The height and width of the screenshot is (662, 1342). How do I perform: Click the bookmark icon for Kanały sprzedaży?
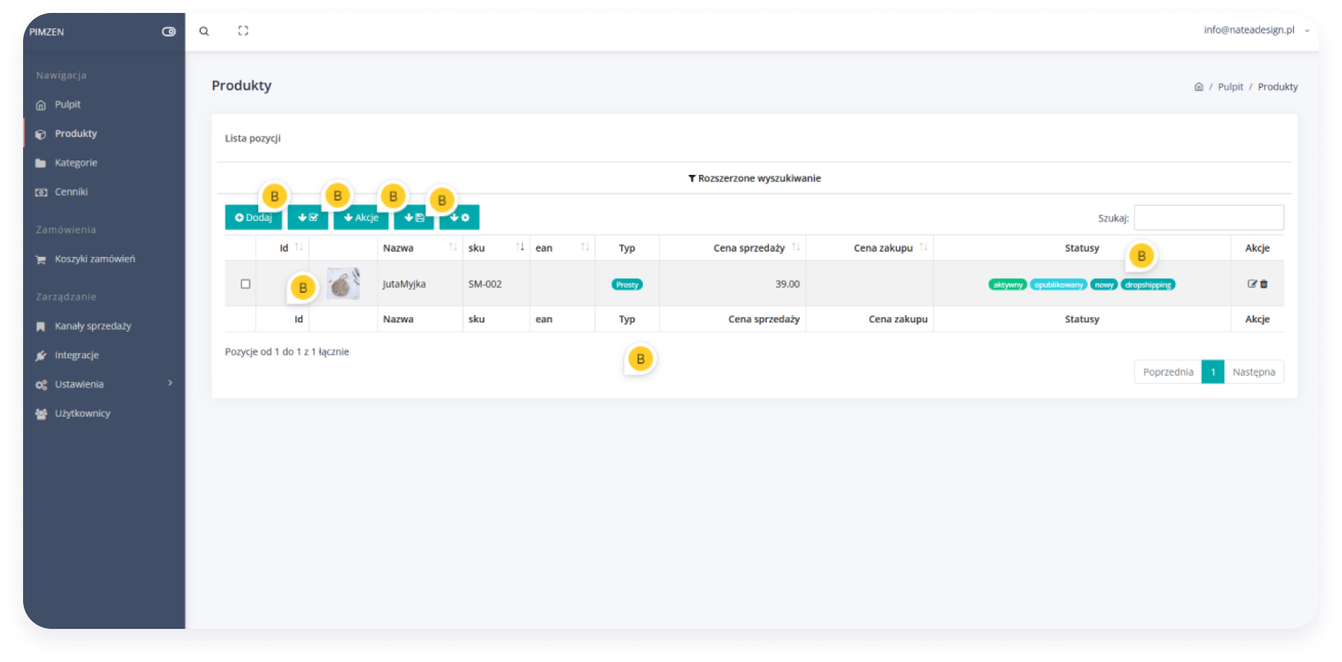click(x=41, y=327)
